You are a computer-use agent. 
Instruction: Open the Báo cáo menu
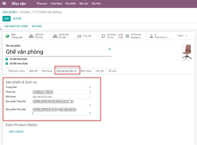[84, 4]
